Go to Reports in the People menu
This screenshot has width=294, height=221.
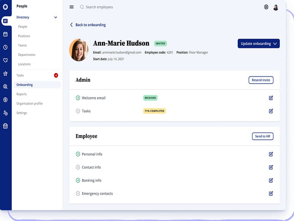tap(22, 94)
